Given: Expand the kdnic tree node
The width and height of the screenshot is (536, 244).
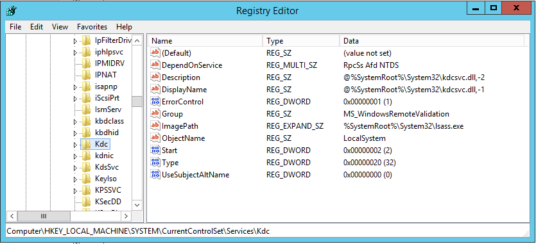Looking at the screenshot, I should click(76, 157).
